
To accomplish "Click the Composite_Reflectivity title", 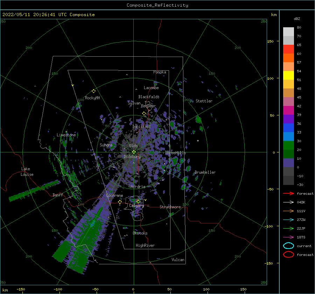I will (x=157, y=5).
